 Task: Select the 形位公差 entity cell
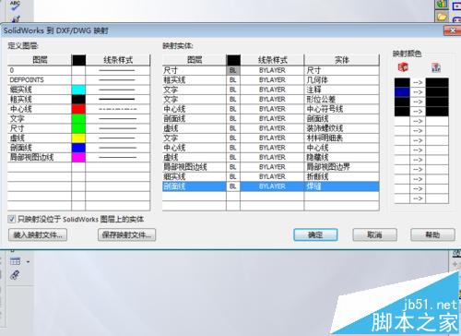(x=342, y=100)
